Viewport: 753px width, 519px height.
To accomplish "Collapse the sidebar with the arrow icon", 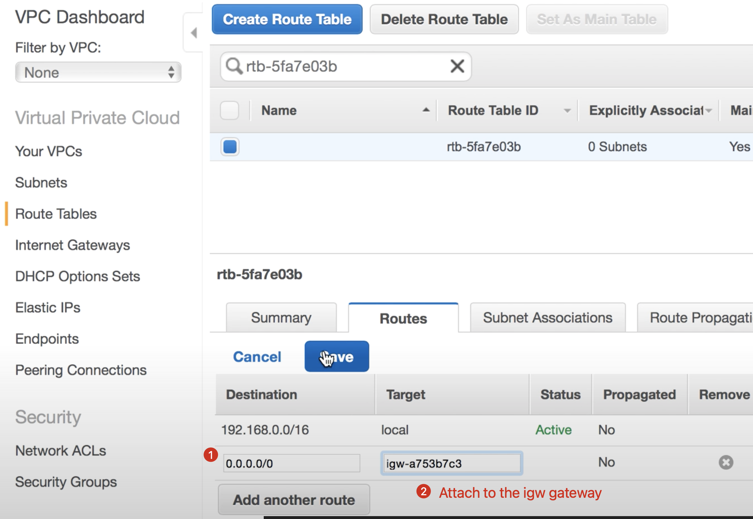I will [194, 33].
